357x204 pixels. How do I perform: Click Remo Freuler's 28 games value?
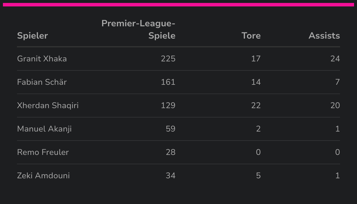tap(171, 152)
